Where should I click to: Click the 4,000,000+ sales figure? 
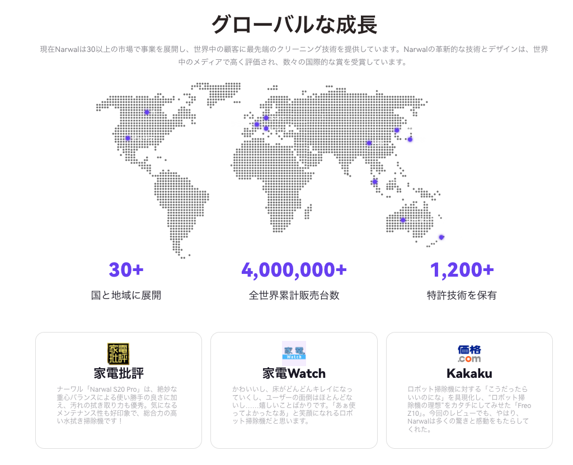[x=294, y=270]
